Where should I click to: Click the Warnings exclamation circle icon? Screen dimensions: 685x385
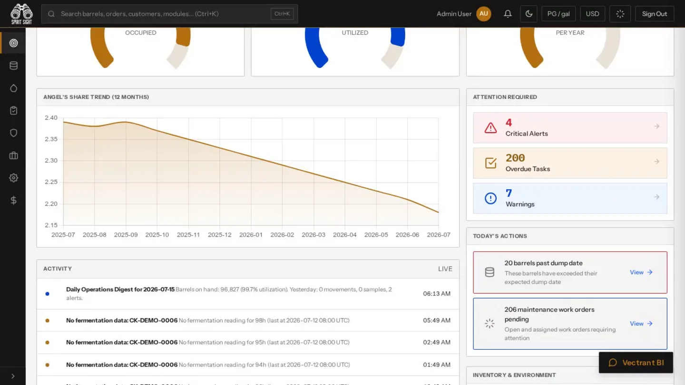[x=490, y=198]
